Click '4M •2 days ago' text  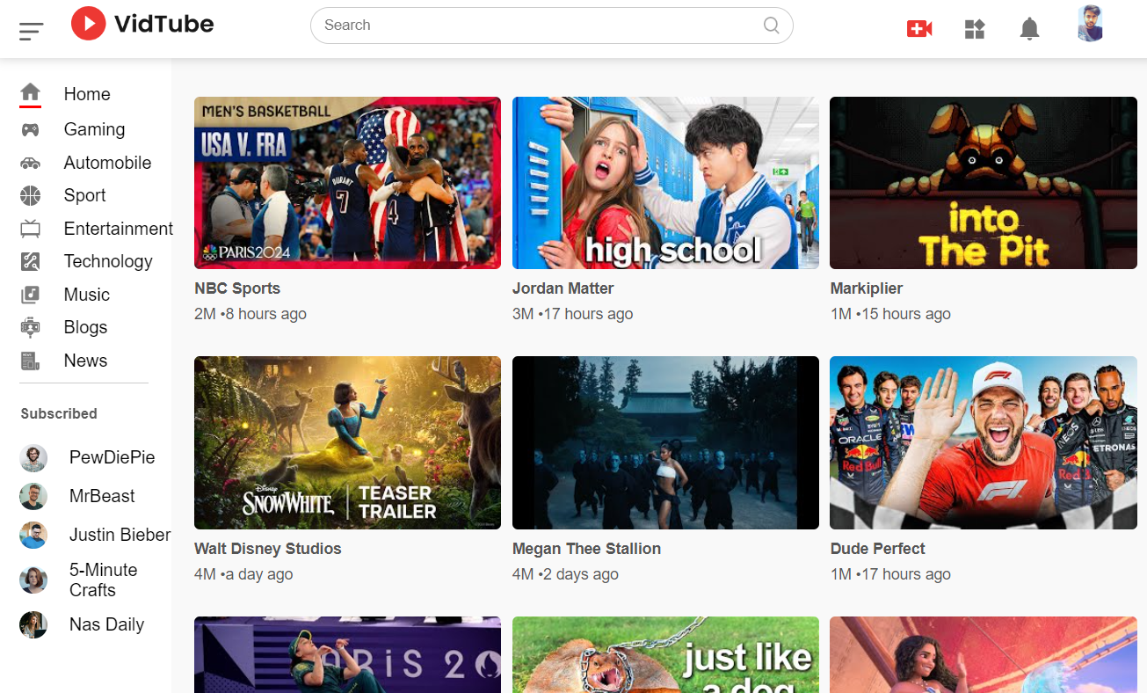tap(565, 574)
